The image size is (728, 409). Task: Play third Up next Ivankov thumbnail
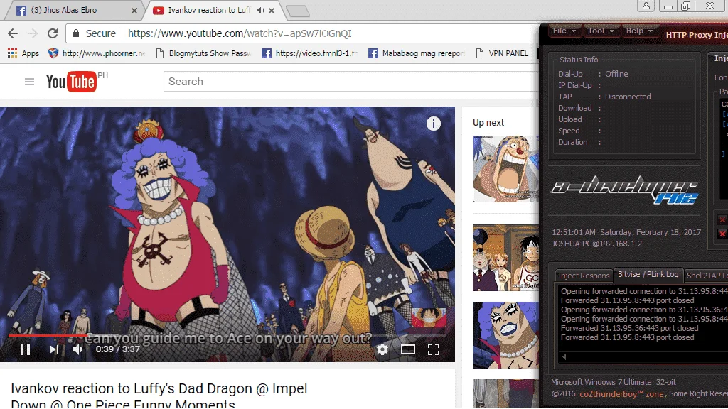click(x=505, y=335)
